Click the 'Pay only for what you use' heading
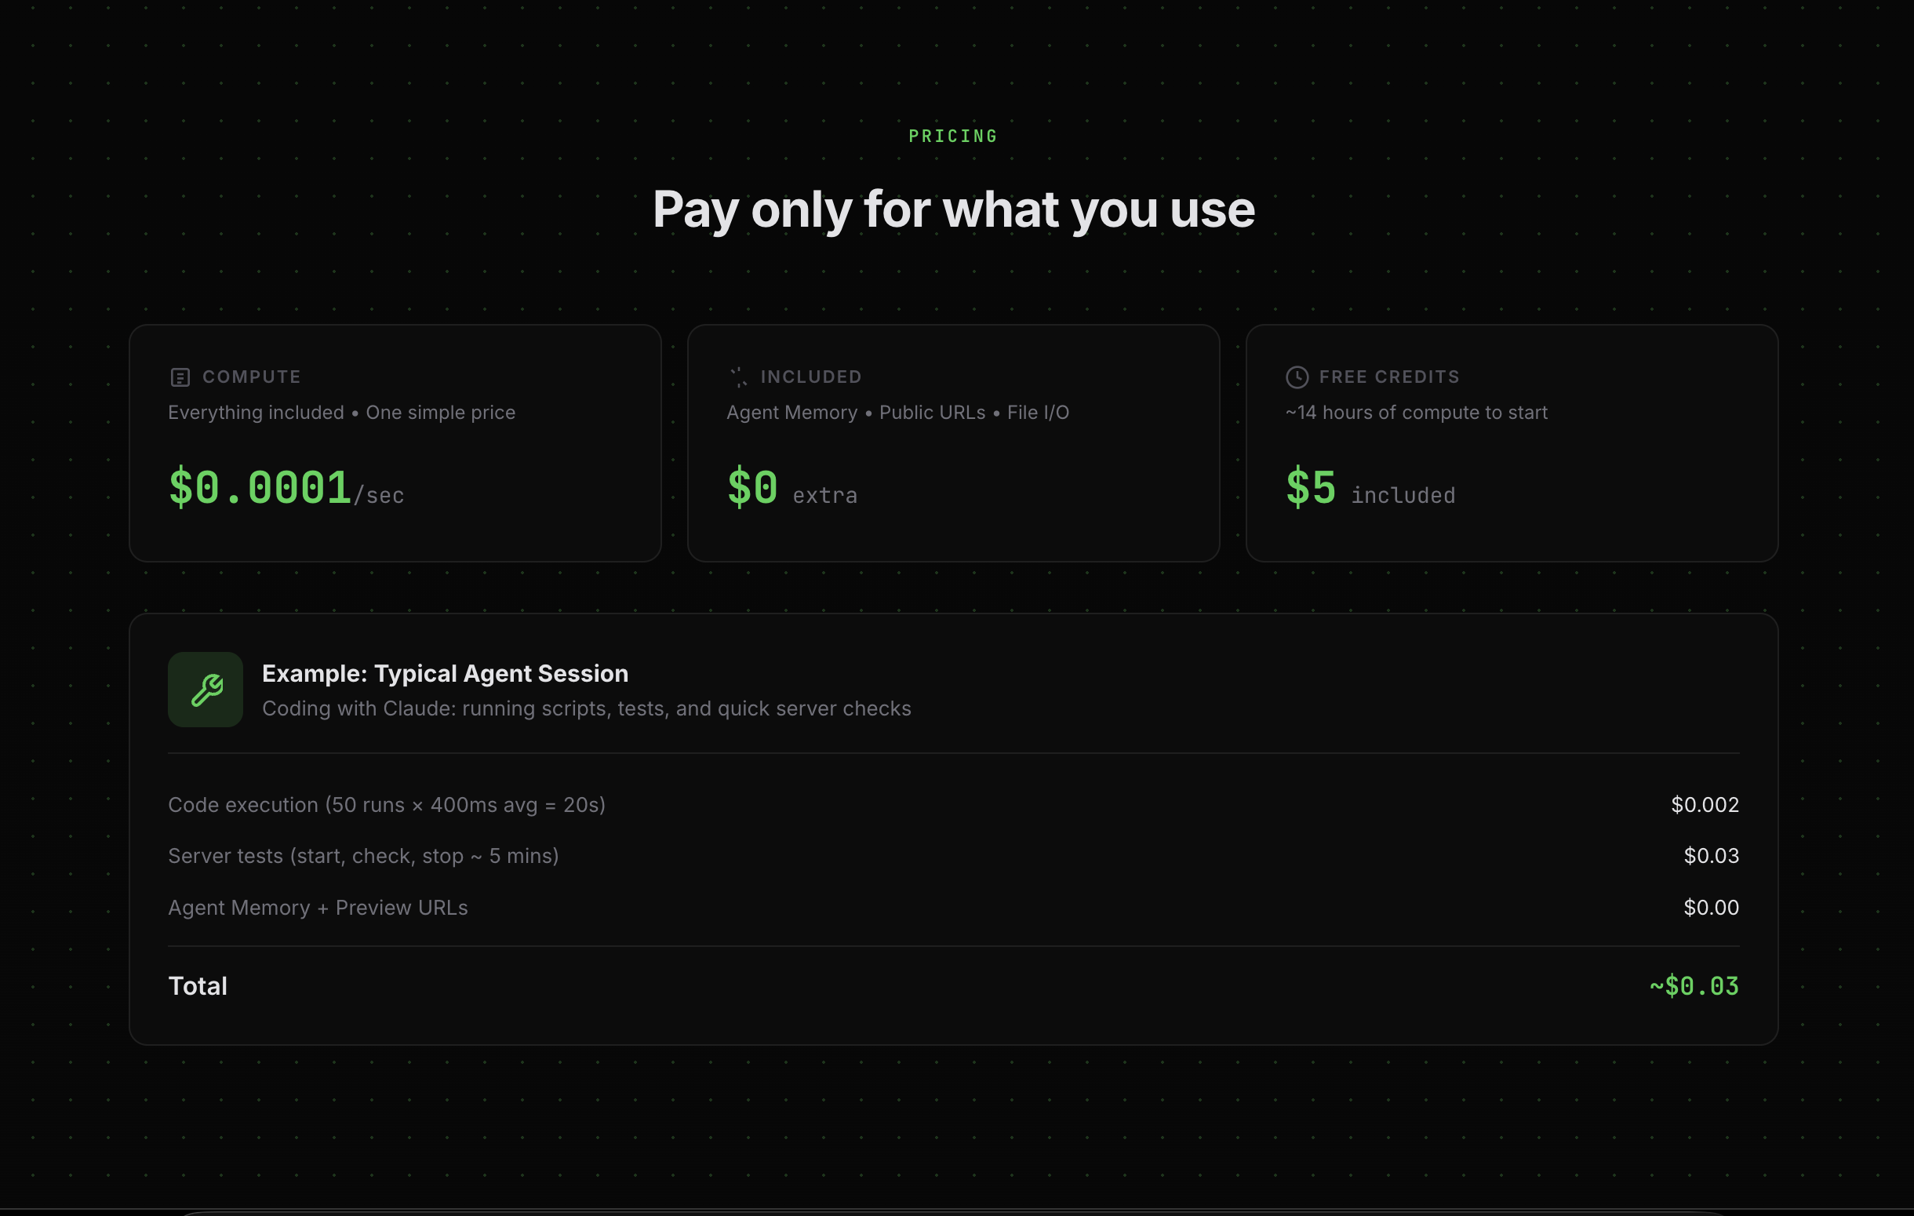Screen dimensions: 1914x1216 coord(953,209)
